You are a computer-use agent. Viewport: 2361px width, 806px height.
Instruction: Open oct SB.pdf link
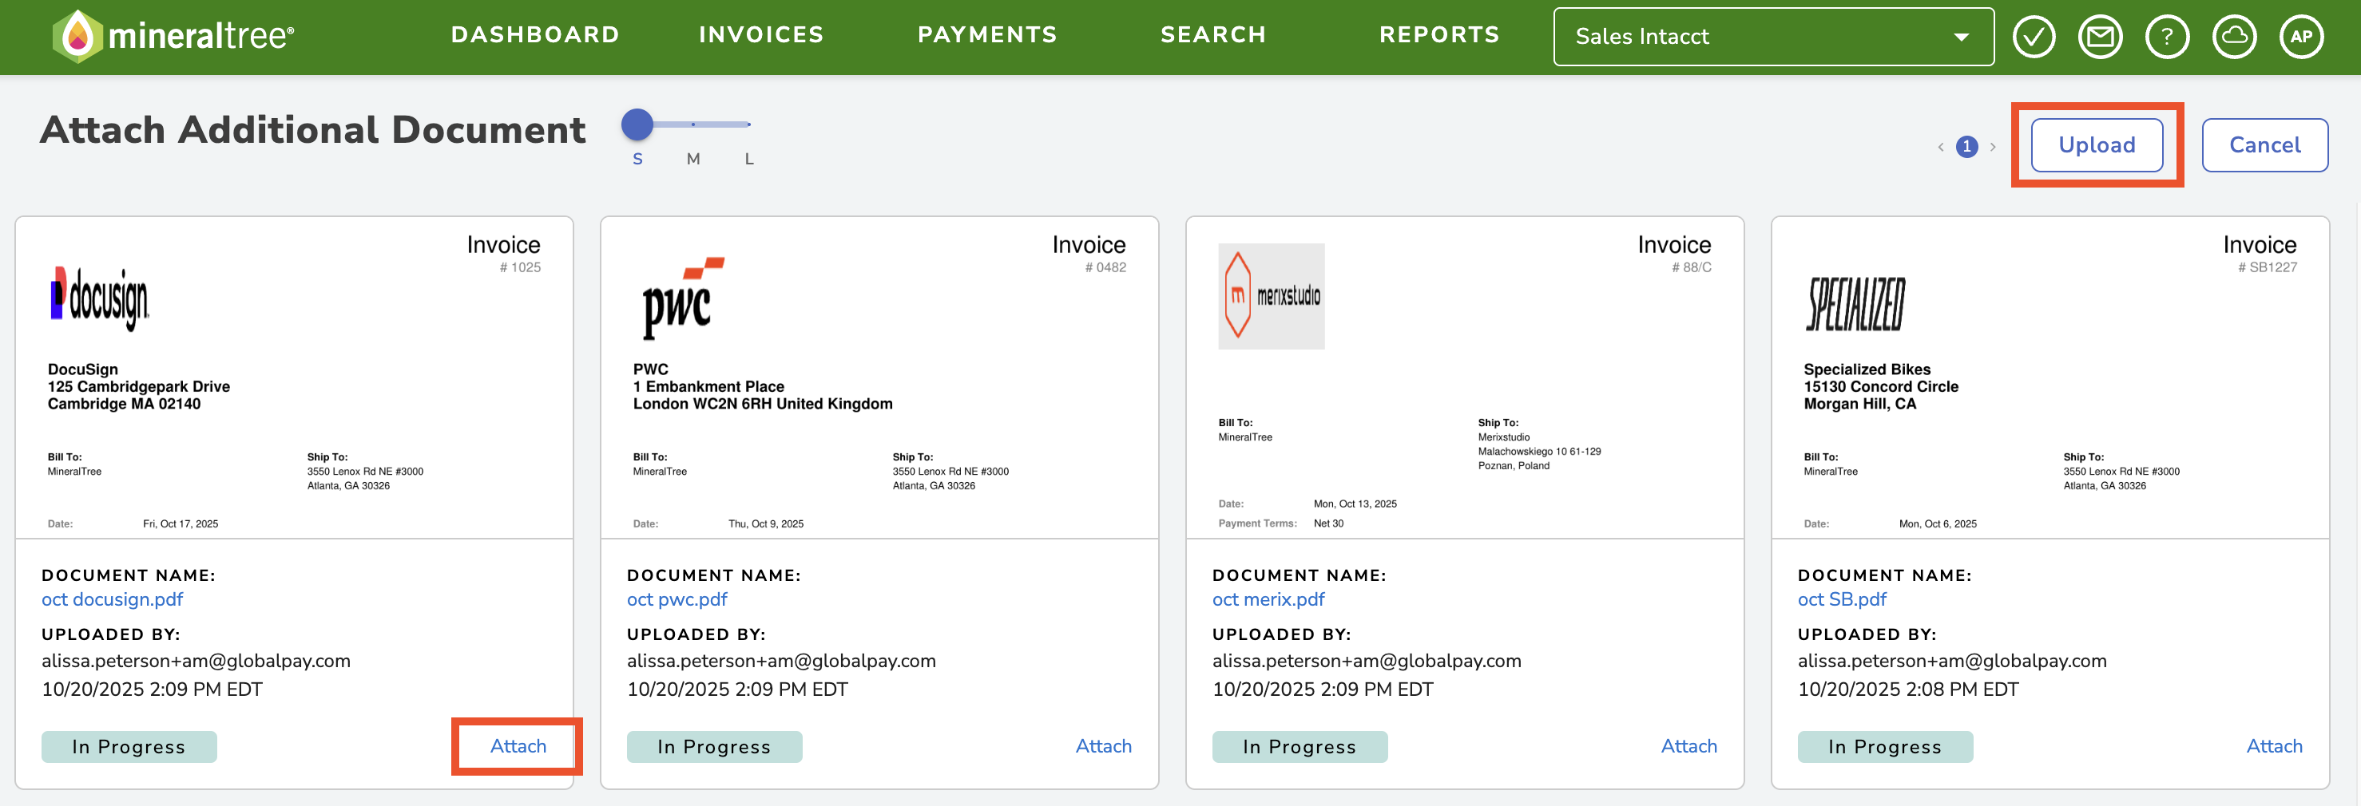point(1843,599)
